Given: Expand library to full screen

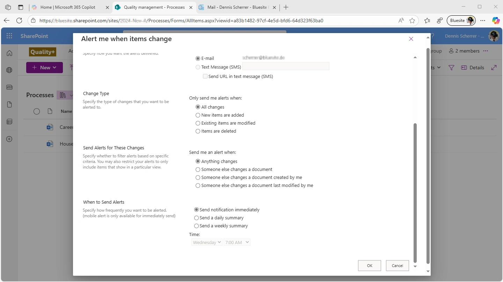Looking at the screenshot, I should coord(494,68).
